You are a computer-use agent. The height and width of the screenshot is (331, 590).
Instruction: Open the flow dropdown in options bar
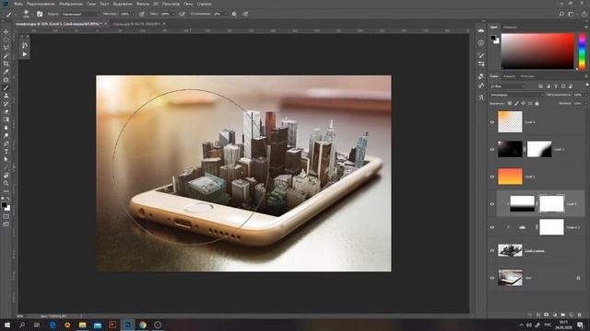pos(172,14)
